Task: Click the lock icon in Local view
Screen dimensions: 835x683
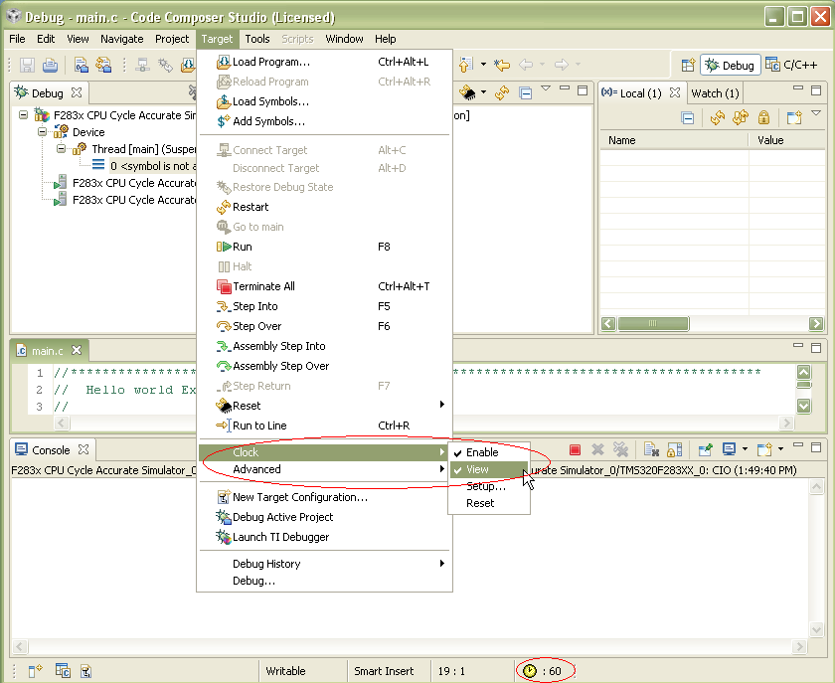Action: pos(763,117)
